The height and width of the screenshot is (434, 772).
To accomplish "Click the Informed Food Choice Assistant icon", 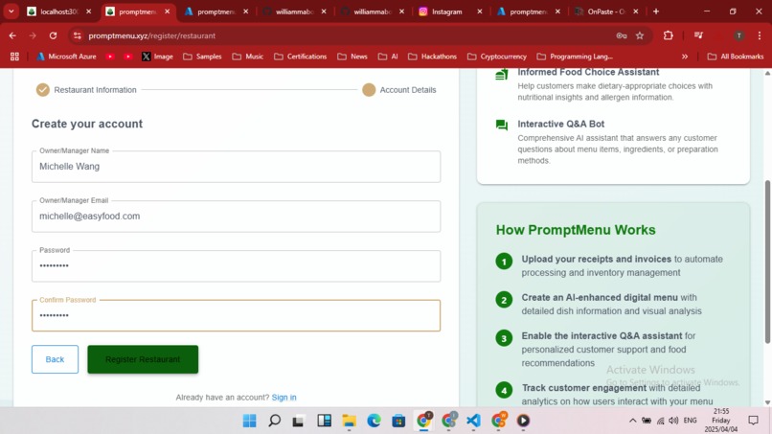I will (501, 74).
